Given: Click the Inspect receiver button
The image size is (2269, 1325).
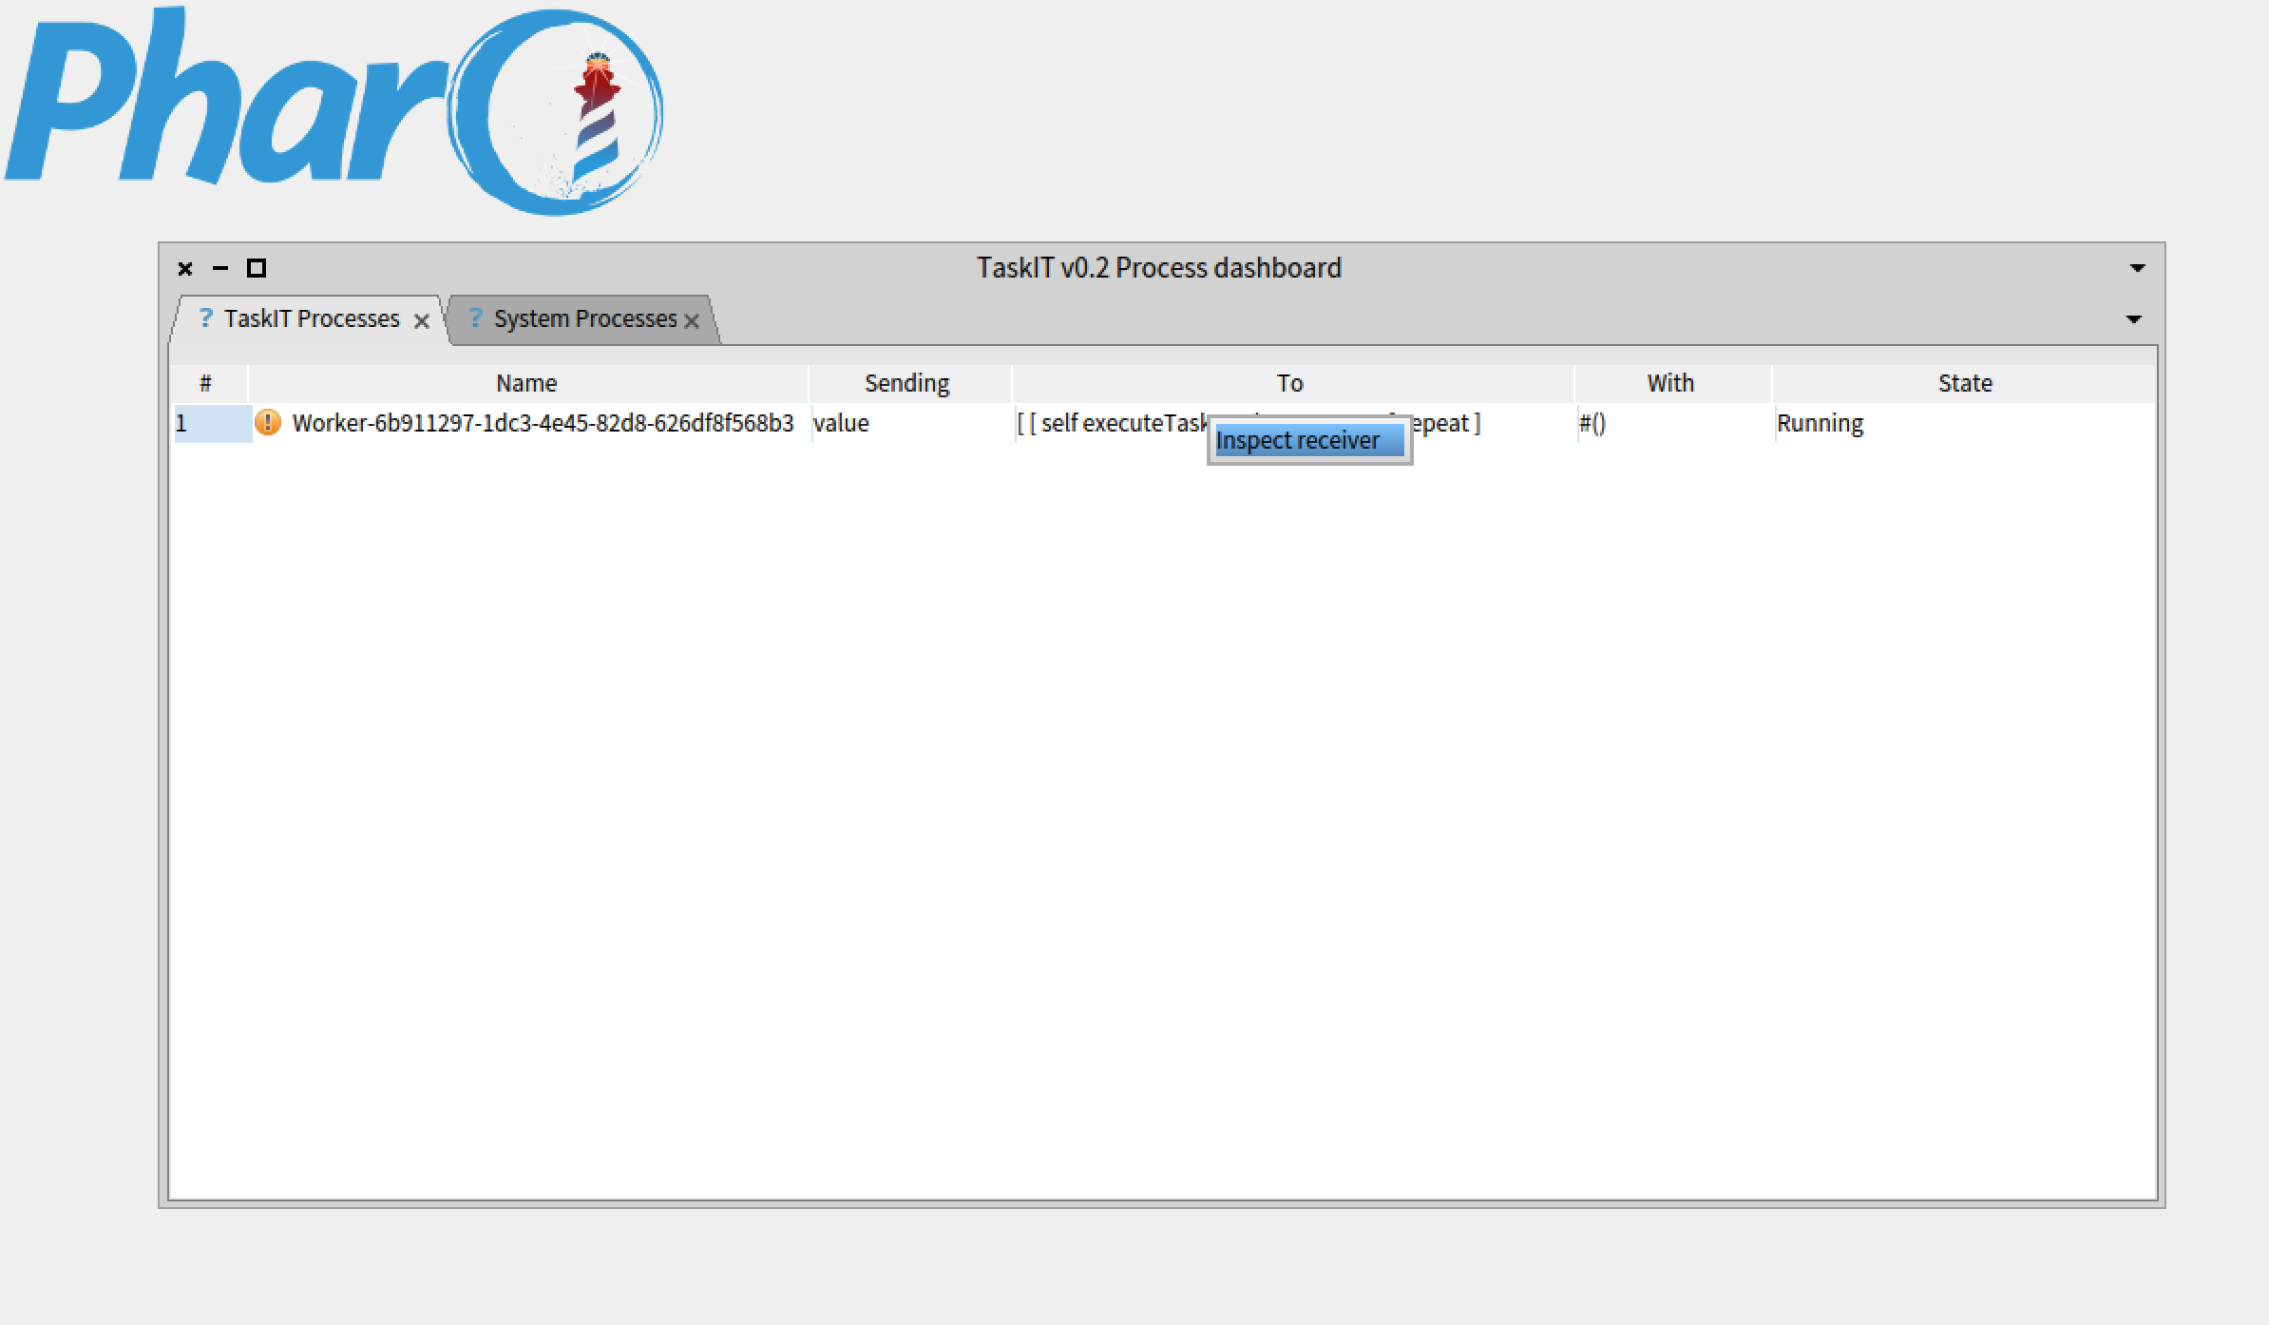Looking at the screenshot, I should (1301, 440).
